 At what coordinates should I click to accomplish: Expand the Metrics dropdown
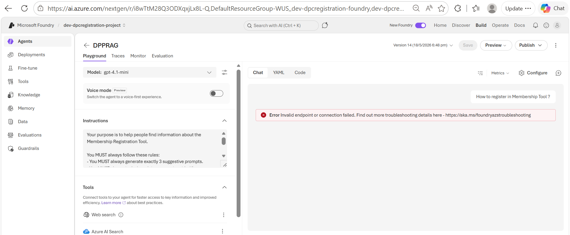click(500, 73)
